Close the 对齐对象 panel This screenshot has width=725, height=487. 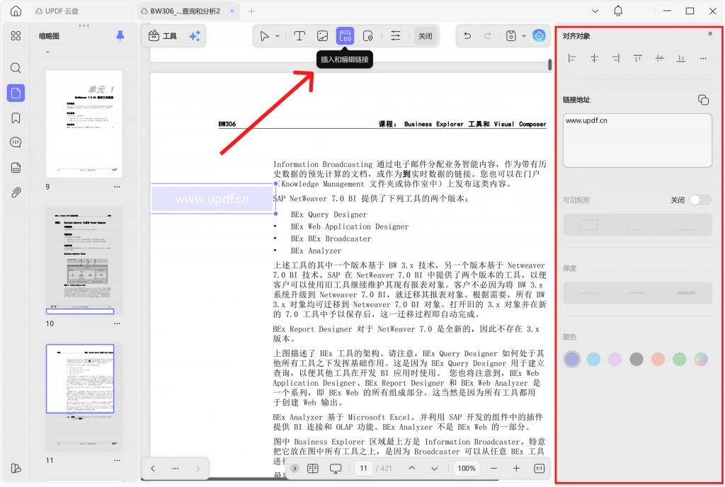click(x=710, y=33)
